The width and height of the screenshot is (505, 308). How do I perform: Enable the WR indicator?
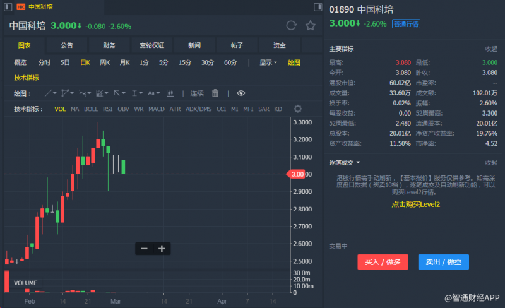(x=139, y=109)
